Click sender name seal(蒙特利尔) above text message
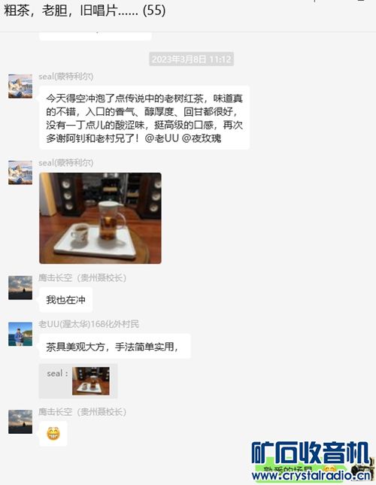 (66, 77)
